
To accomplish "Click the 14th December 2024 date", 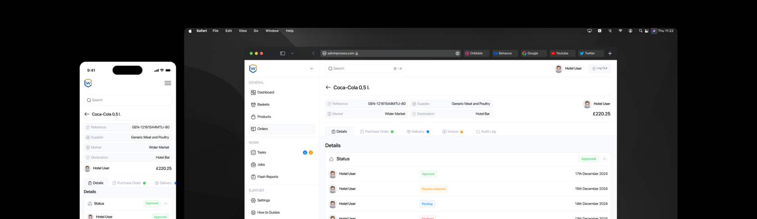I will coord(591,204).
